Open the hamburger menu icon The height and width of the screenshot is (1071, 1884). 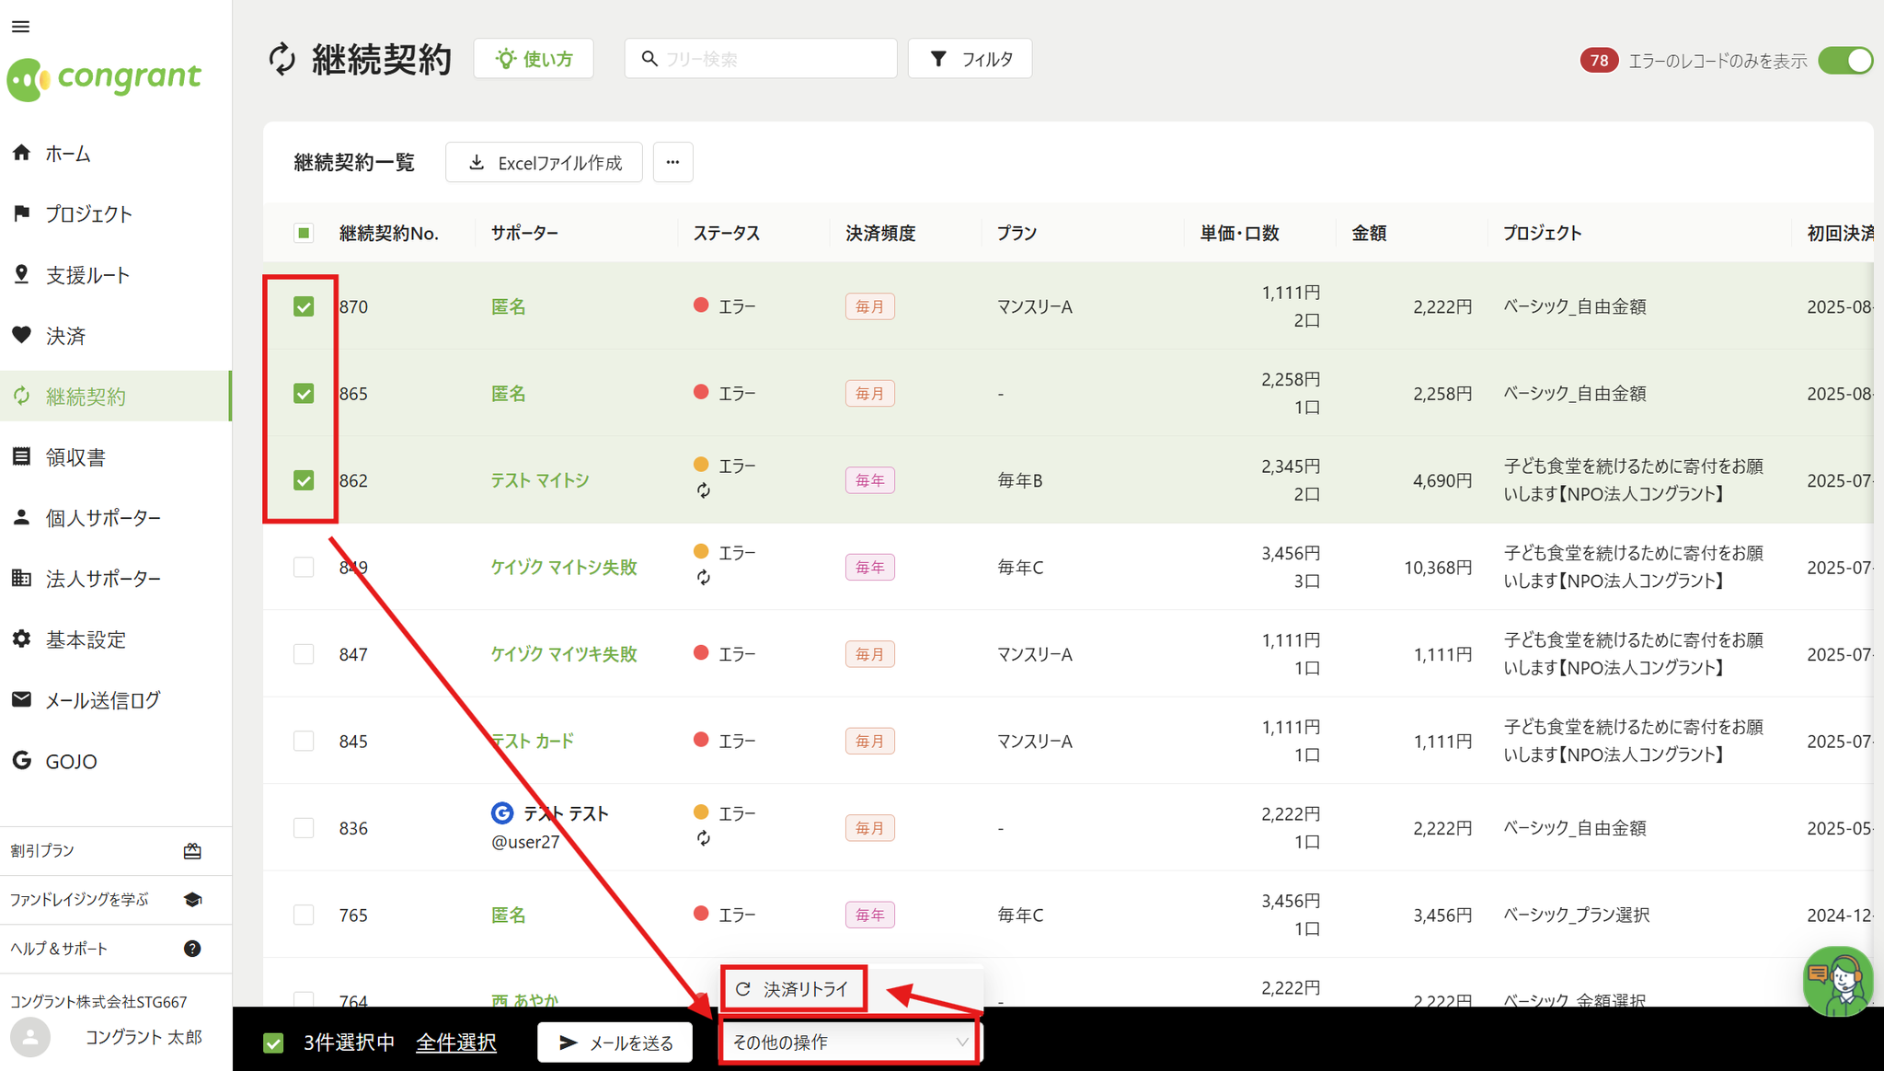coord(20,27)
